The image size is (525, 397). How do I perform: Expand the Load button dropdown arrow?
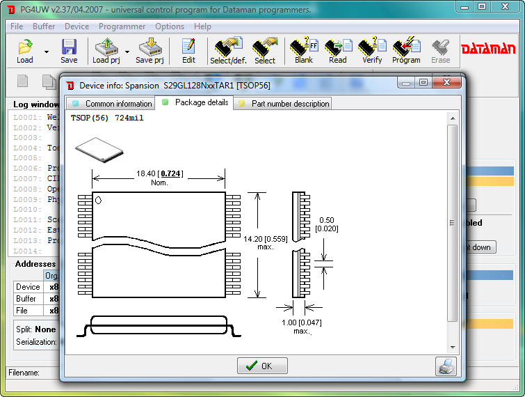(47, 52)
